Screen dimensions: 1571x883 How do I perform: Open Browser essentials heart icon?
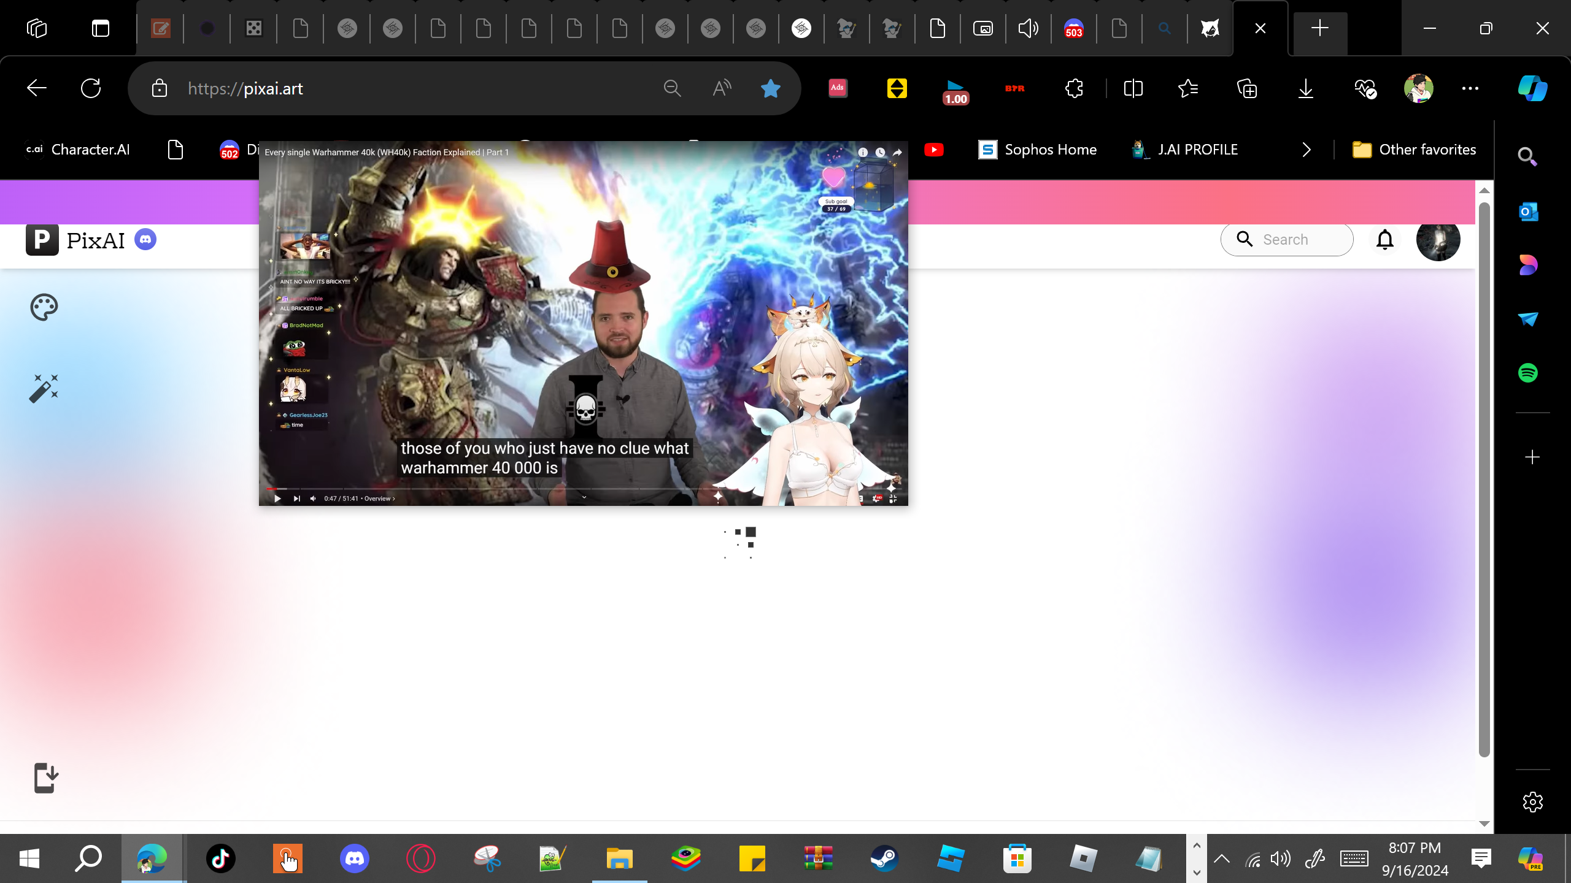coord(1365,89)
